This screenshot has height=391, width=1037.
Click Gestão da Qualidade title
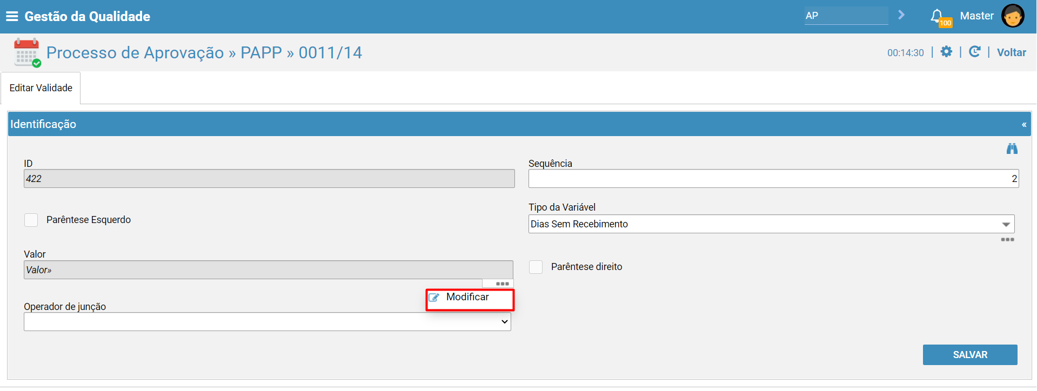click(88, 16)
